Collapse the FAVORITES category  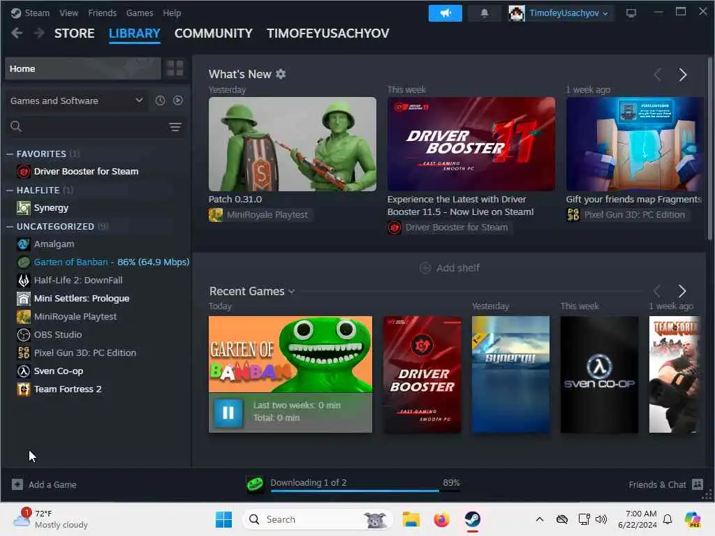pyautogui.click(x=9, y=154)
